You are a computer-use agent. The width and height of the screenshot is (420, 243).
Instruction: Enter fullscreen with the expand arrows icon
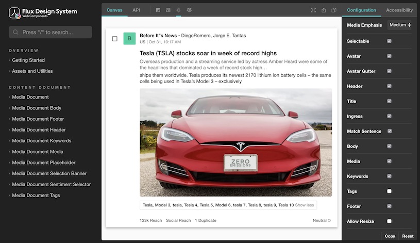(313, 10)
